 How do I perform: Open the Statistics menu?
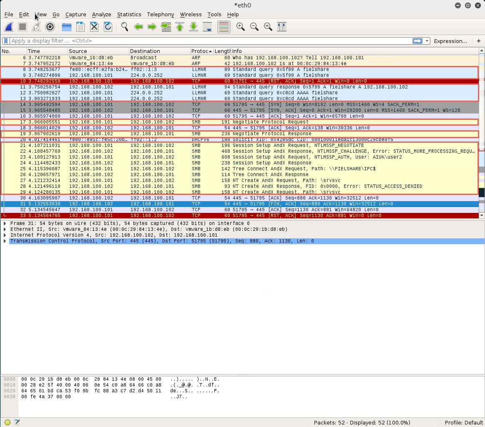[129, 14]
